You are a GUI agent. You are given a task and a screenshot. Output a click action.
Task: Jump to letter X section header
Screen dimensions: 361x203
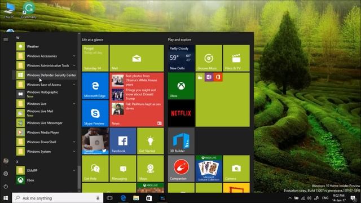coord(17,162)
